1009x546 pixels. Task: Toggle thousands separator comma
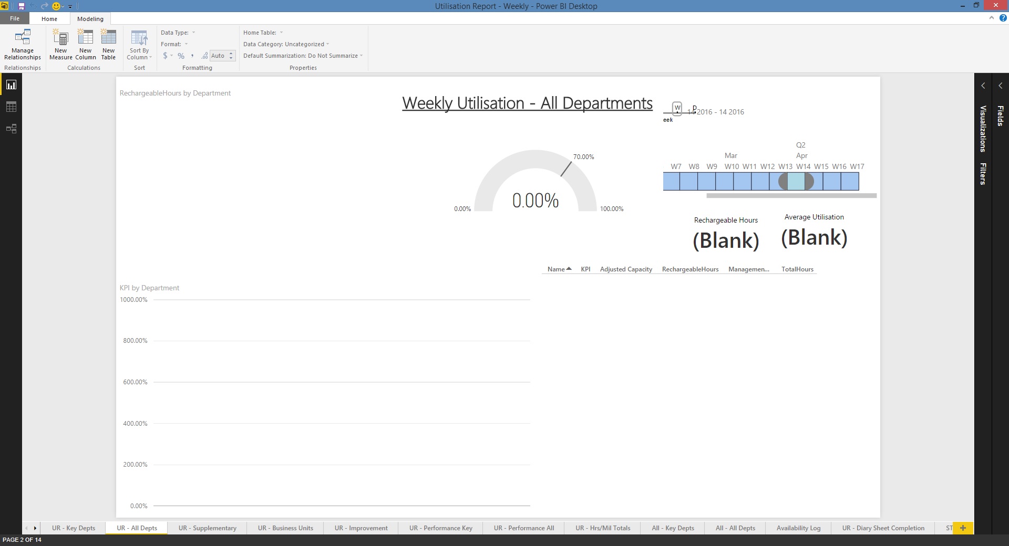point(192,56)
